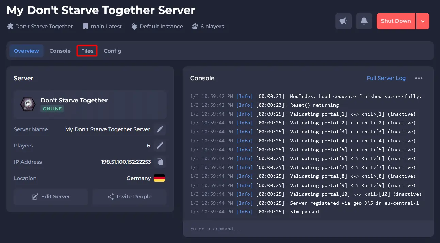
Task: Click the server name value in Server panel
Action: coord(108,129)
